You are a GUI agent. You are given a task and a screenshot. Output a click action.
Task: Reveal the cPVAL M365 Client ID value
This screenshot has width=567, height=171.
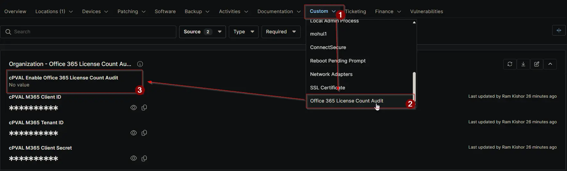[134, 108]
